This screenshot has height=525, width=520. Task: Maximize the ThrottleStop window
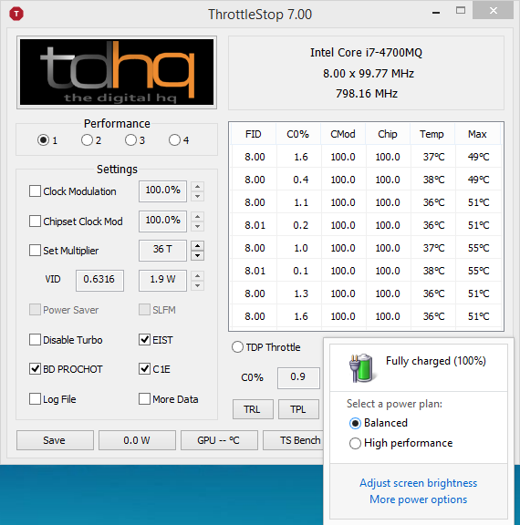tap(461, 11)
